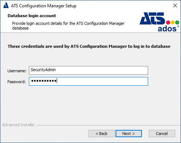Go back with the < Back button
The height and width of the screenshot is (143, 181).
click(x=102, y=134)
